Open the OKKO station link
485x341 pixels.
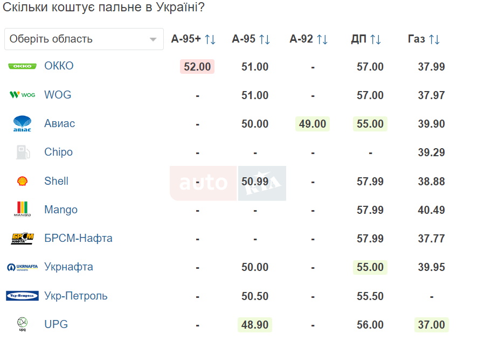point(59,66)
